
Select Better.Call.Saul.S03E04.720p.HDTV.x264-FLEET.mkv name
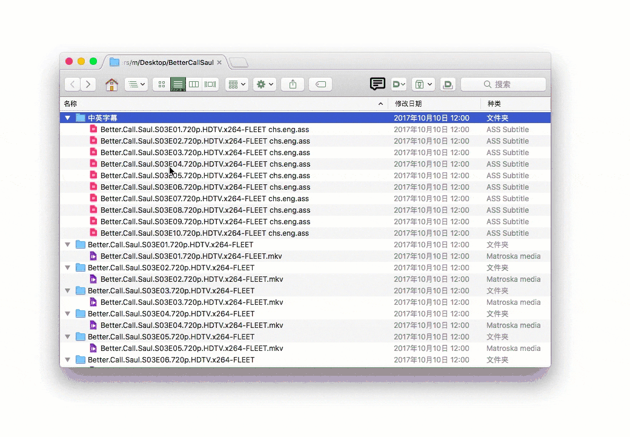point(191,325)
